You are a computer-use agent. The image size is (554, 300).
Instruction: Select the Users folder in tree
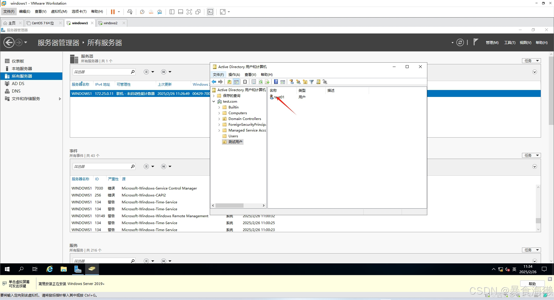click(x=233, y=136)
